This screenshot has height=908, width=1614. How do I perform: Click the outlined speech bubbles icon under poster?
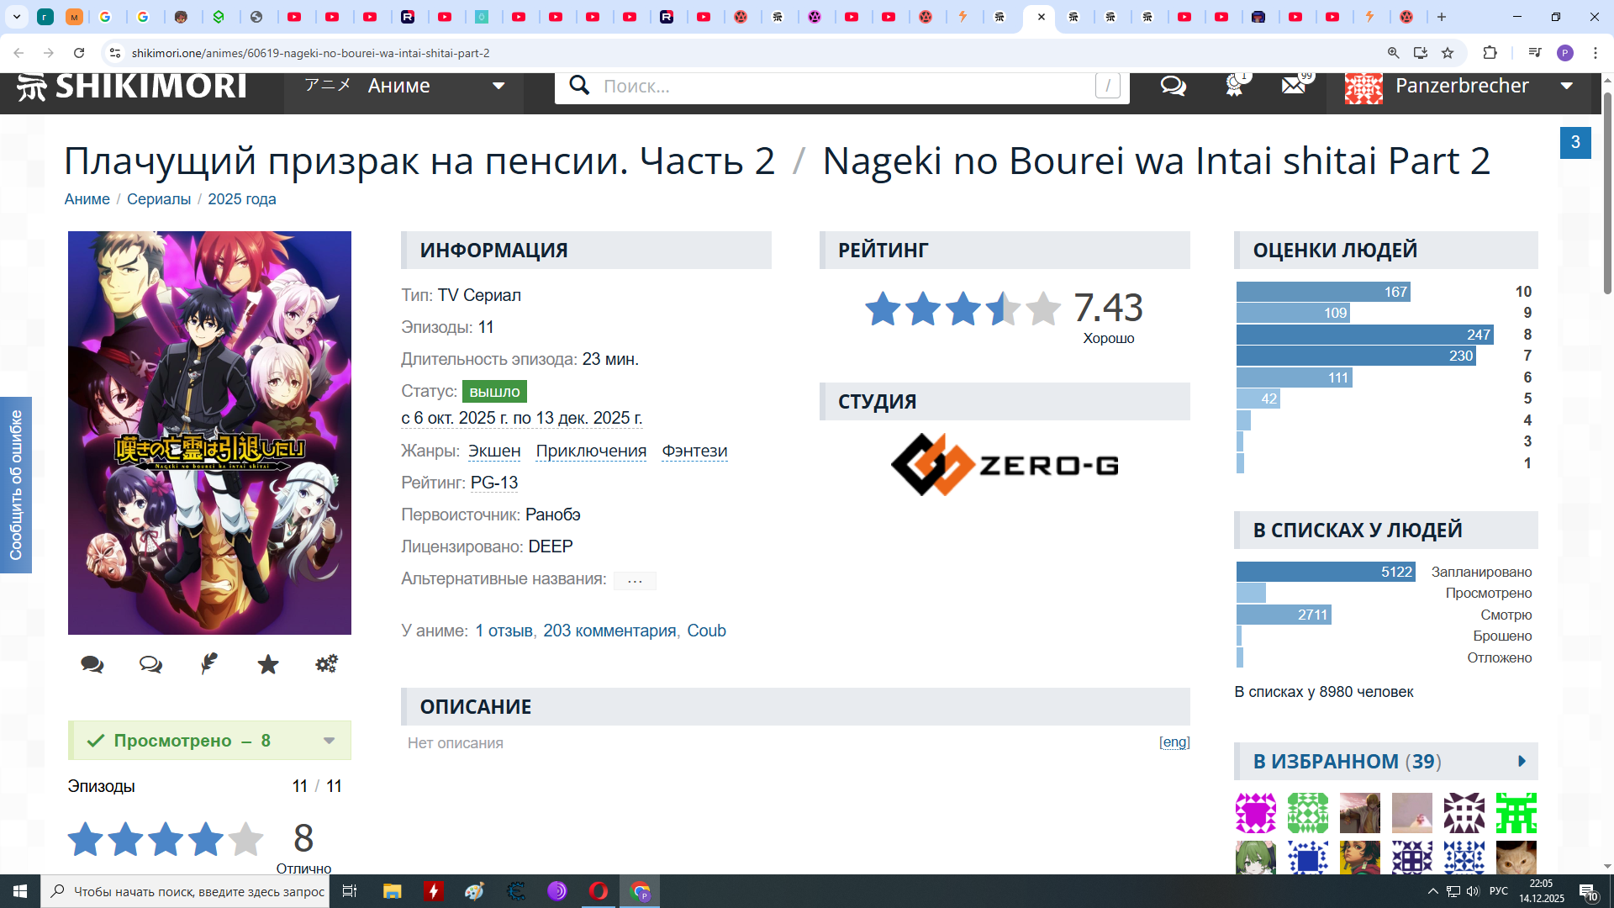pos(150,664)
